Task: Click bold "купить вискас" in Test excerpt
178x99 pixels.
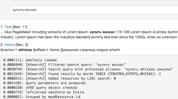Action: pyautogui.click(x=102, y=32)
